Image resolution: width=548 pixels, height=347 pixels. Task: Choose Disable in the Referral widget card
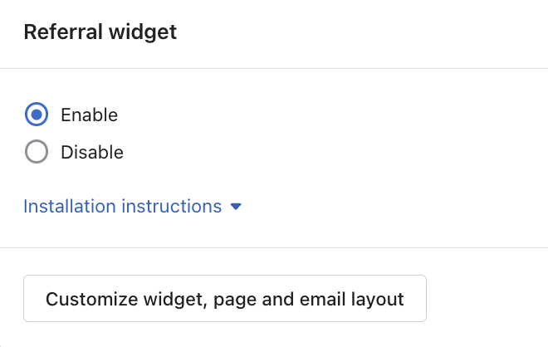click(37, 153)
